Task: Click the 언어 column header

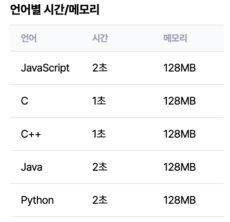Action: pyautogui.click(x=29, y=38)
